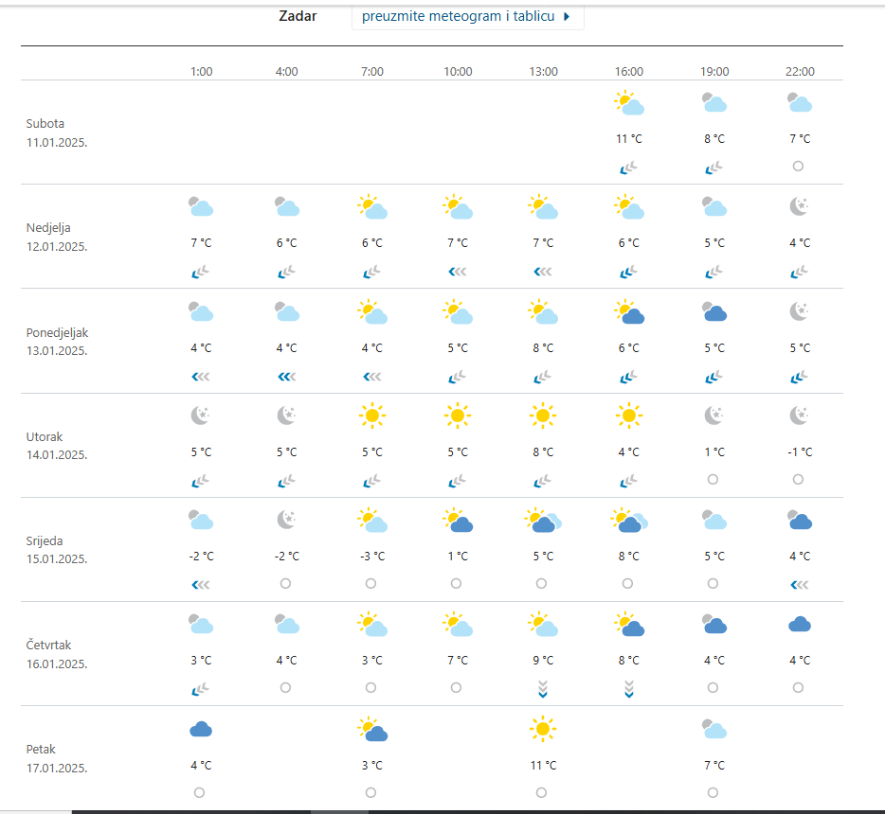Click the 'Četvrtak 16.01.2025.' row label

point(59,654)
